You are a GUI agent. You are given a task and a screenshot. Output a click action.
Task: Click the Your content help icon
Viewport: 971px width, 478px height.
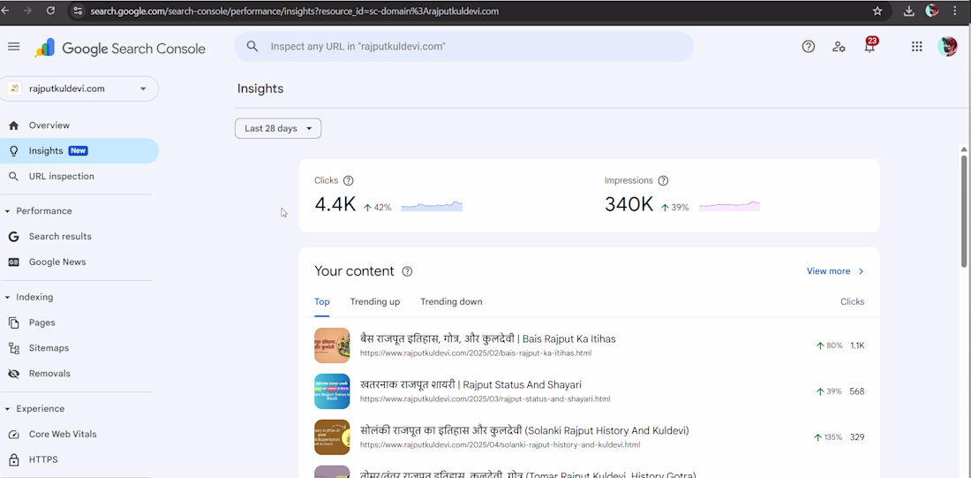[x=407, y=271]
